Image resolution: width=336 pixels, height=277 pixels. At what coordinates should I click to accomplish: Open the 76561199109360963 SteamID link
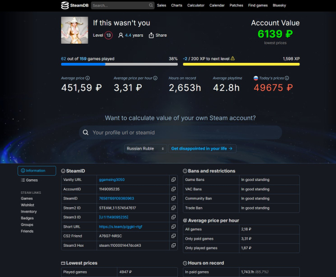click(x=116, y=198)
